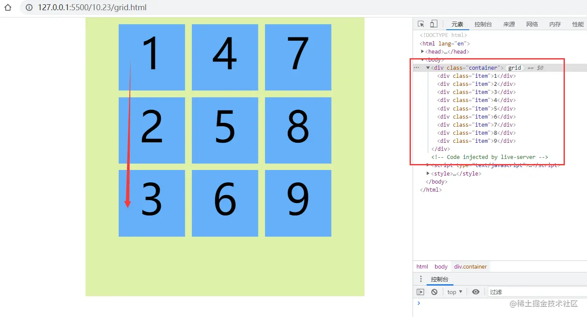
Task: Switch to the 控制台 tab in DevTools
Action: click(483, 24)
